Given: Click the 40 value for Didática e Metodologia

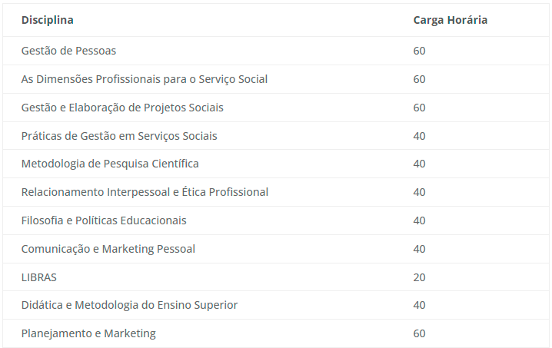Looking at the screenshot, I should click(419, 305).
